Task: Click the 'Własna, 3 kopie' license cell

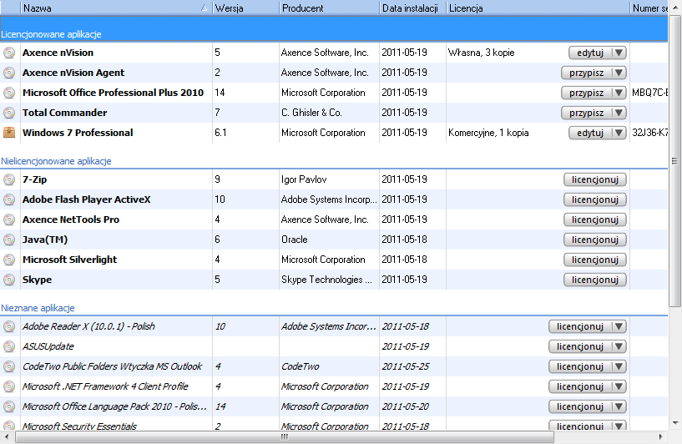Action: pyautogui.click(x=481, y=53)
